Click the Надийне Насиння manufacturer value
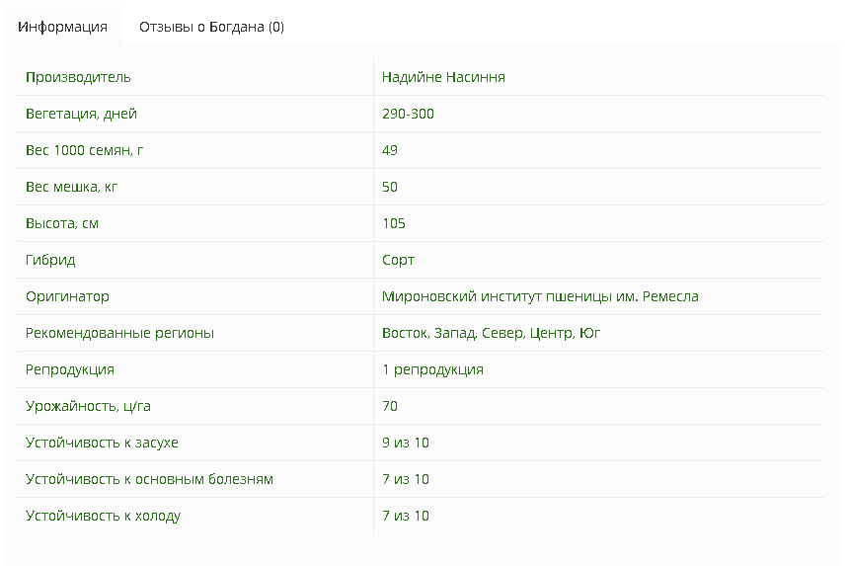The image size is (848, 566). pos(443,77)
